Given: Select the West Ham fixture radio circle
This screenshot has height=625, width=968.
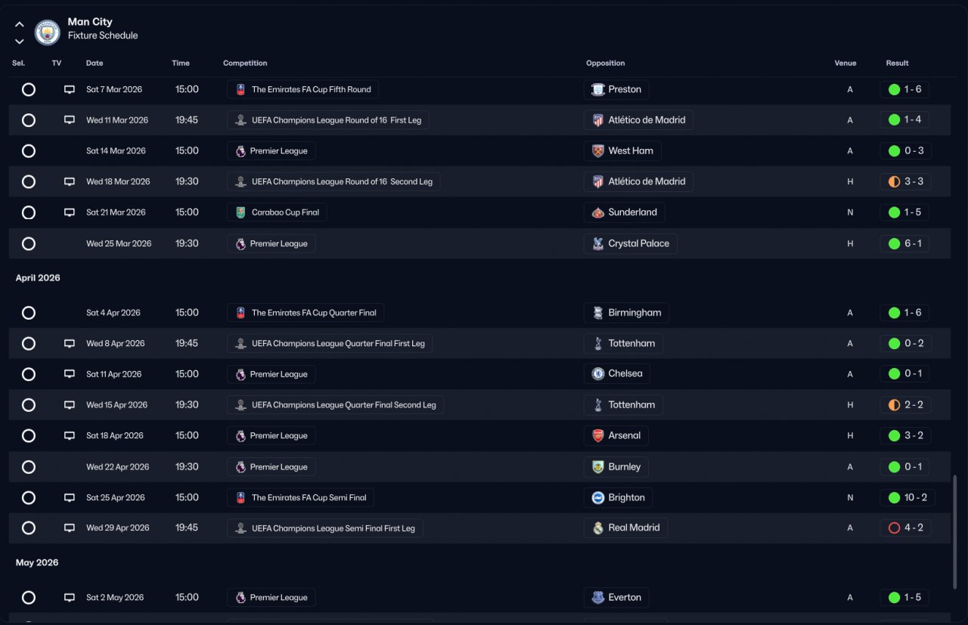Looking at the screenshot, I should tap(29, 151).
